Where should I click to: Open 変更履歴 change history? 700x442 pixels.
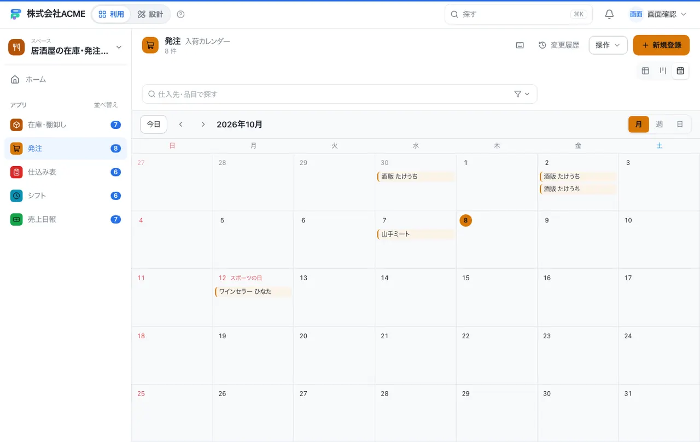[x=559, y=45]
